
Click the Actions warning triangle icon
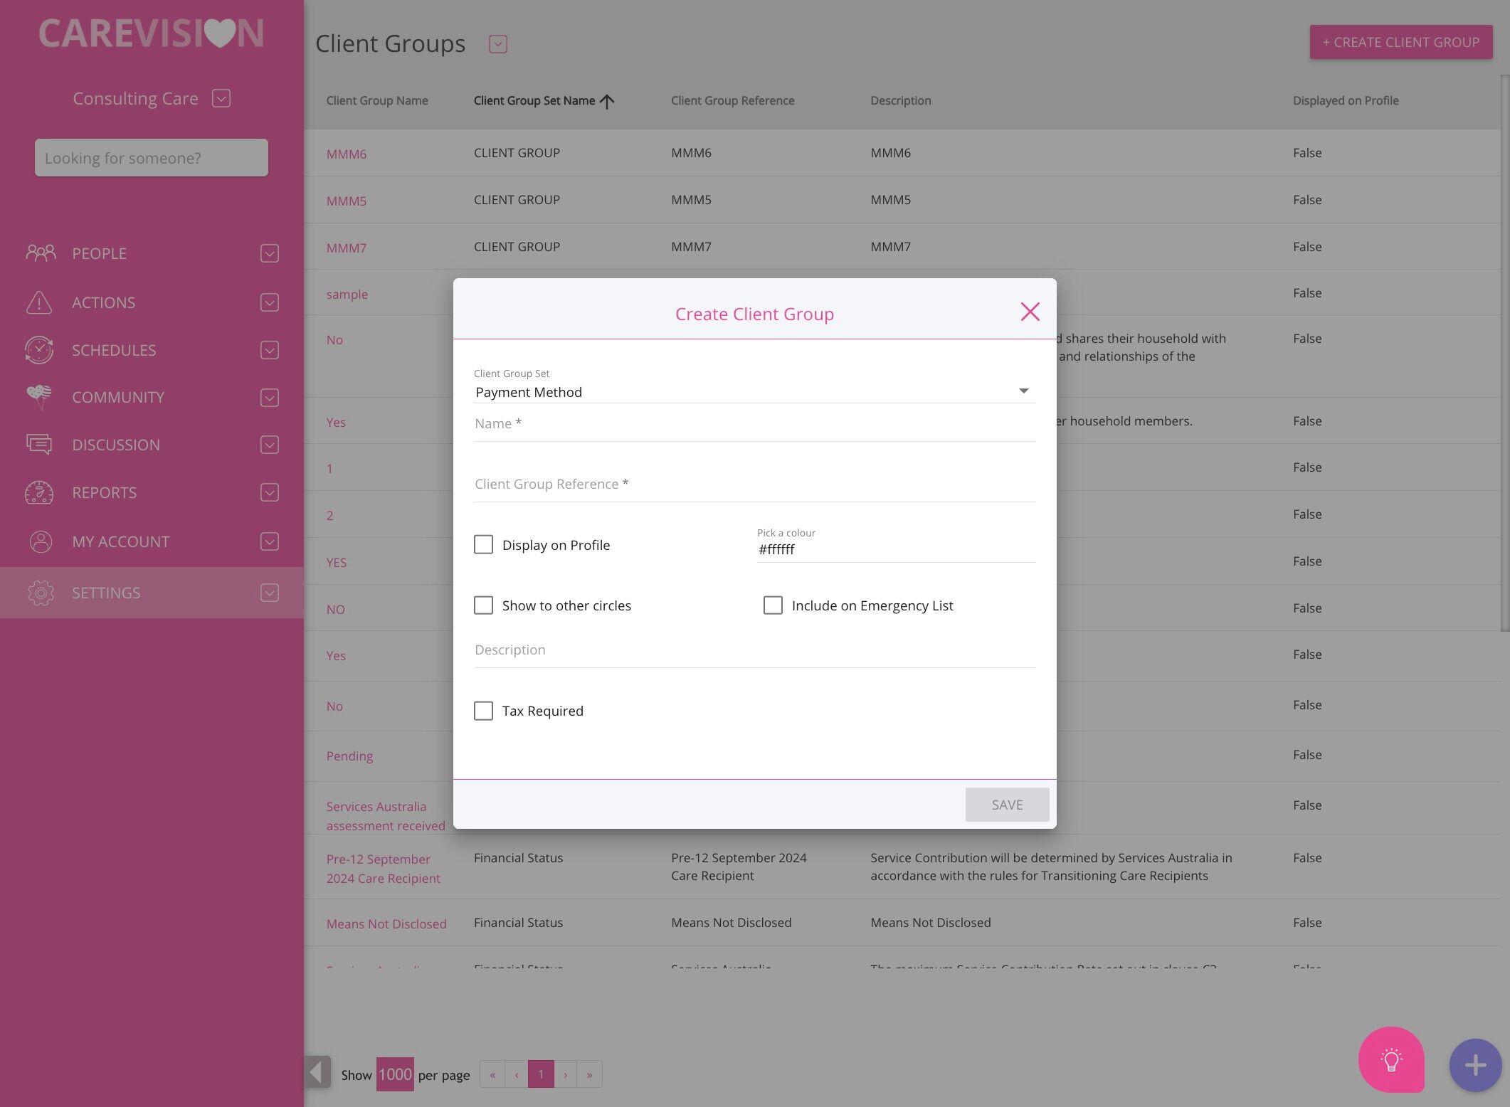39,302
